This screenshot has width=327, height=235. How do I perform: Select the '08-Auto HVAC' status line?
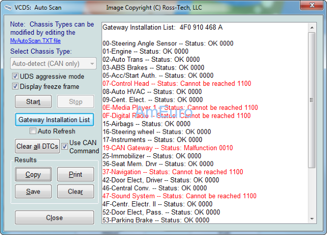152,91
